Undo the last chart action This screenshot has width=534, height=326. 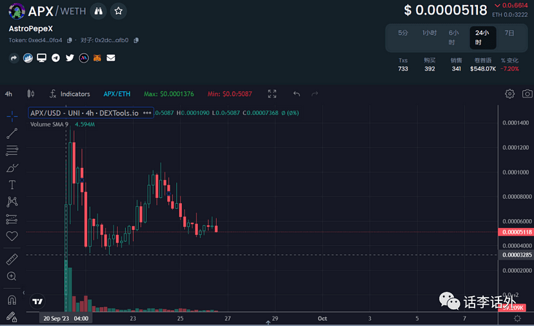(297, 94)
